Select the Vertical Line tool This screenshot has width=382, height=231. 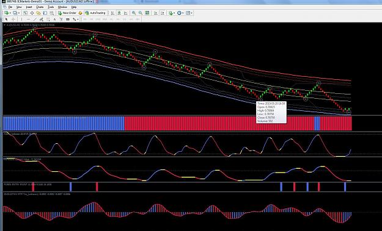pyautogui.click(x=21, y=19)
